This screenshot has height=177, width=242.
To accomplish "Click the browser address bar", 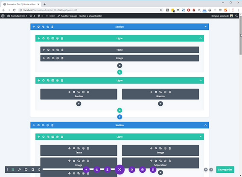I will pyautogui.click(x=91, y=10).
